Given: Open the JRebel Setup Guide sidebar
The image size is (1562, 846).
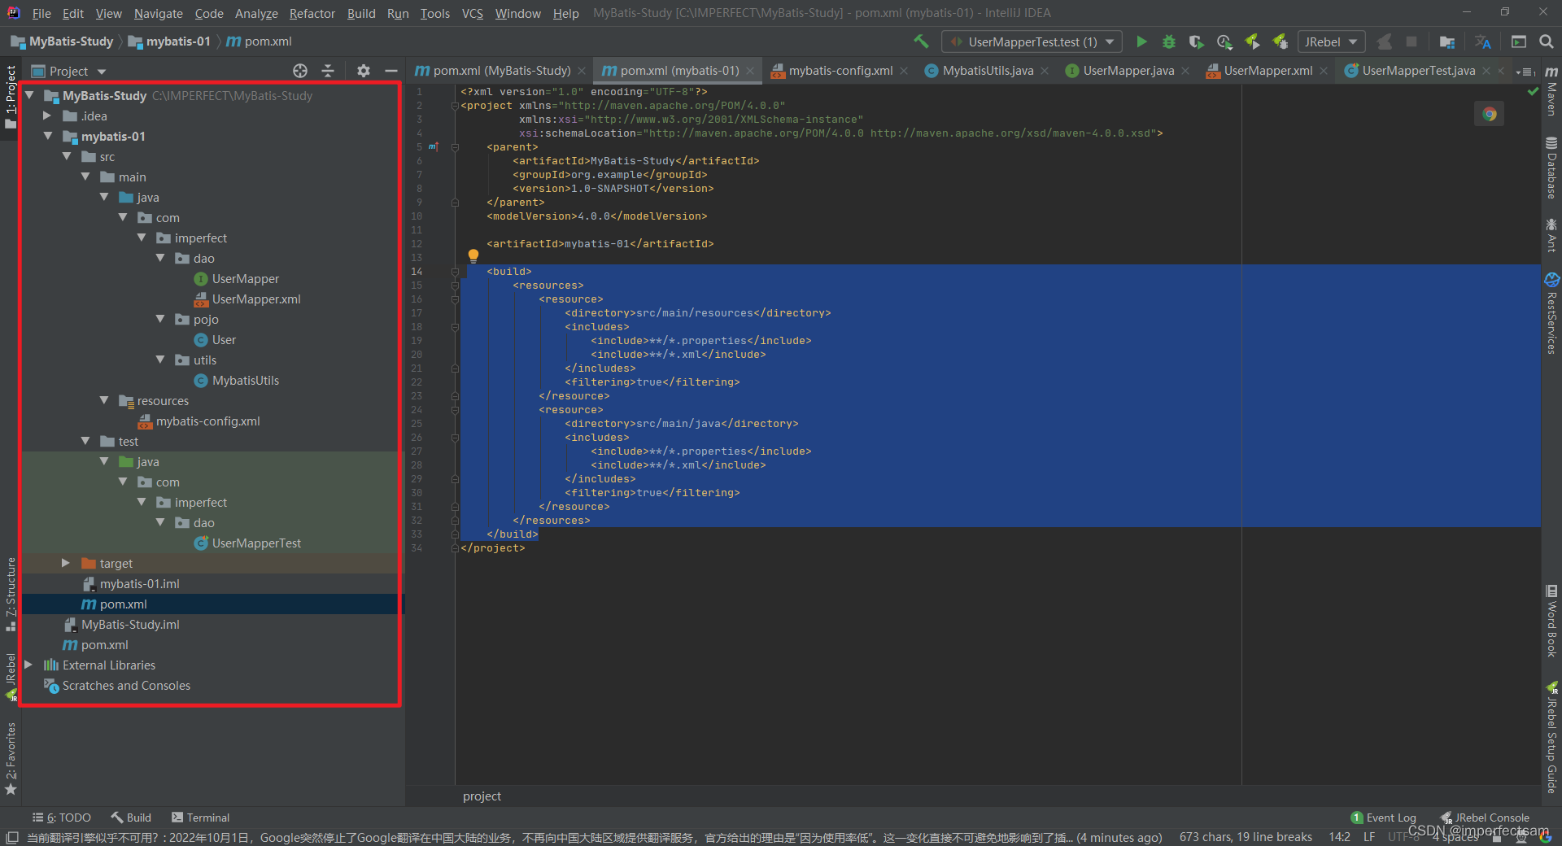Looking at the screenshot, I should [x=1551, y=737].
